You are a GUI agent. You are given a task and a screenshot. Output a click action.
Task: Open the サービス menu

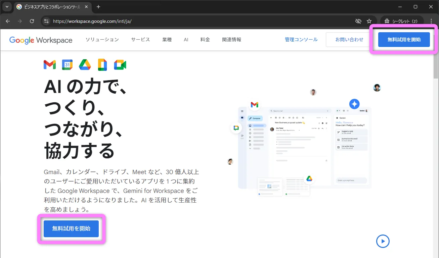(x=140, y=40)
